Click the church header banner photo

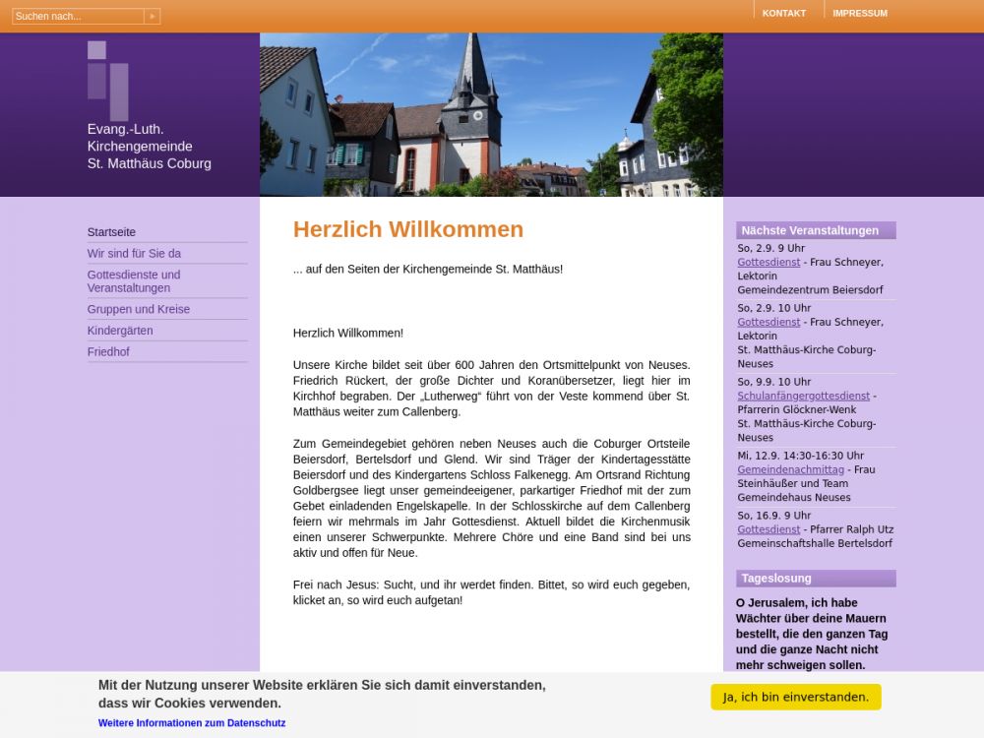[x=491, y=114]
